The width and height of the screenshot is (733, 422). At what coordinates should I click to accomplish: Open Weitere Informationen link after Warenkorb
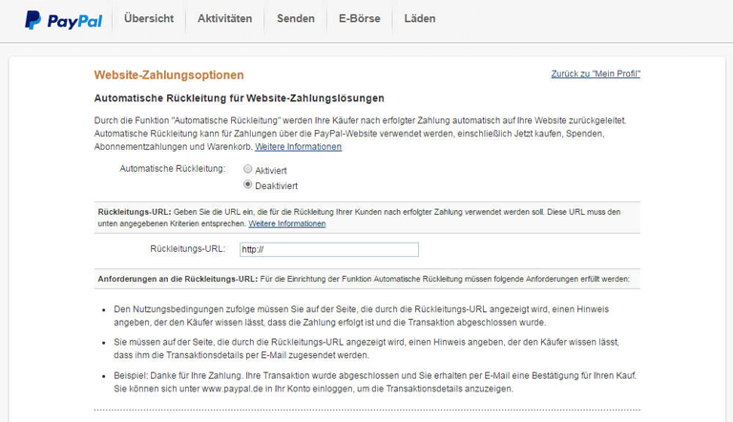[298, 147]
